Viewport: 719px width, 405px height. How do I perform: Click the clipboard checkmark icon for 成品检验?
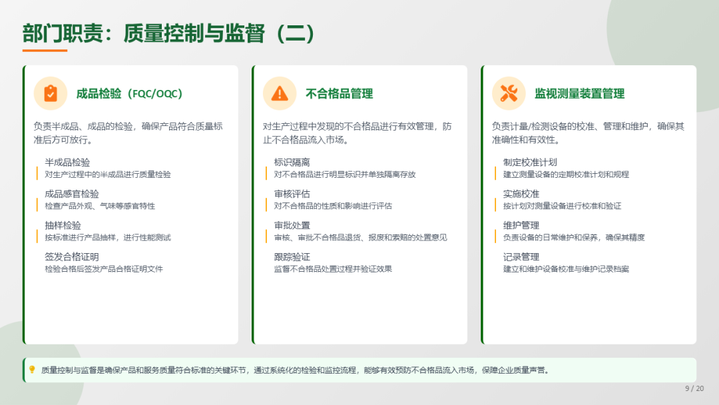51,93
